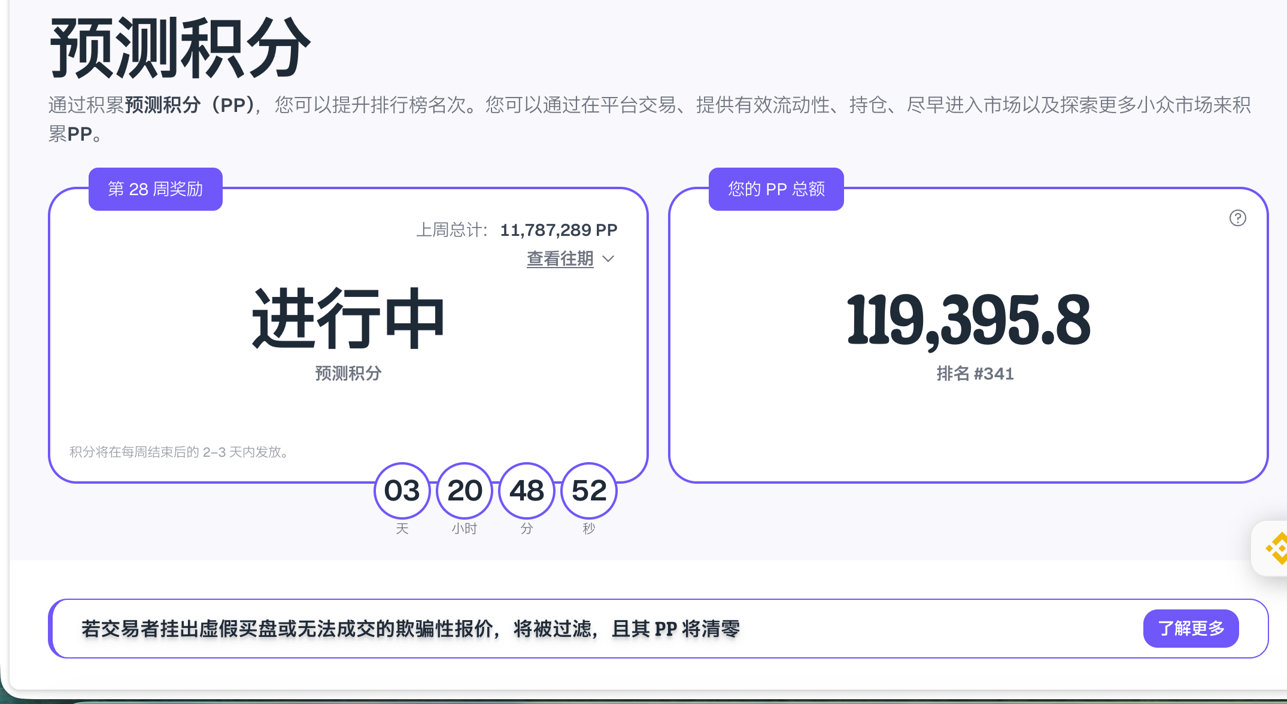Viewport: 1287px width, 704px height.
Task: Open the 查看往期 past periods link
Action: pos(560,259)
